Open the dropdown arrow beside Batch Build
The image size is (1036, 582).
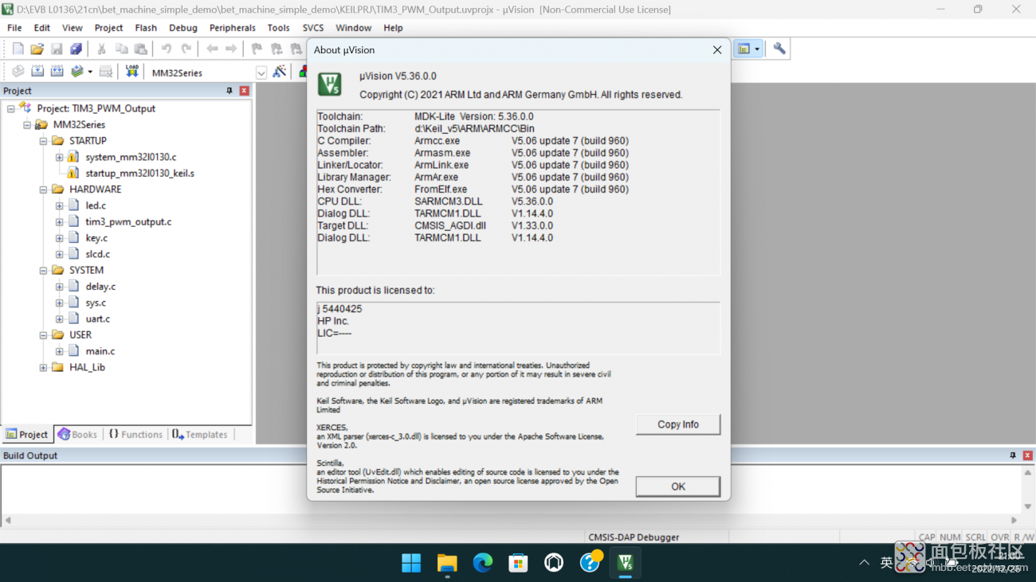[90, 72]
